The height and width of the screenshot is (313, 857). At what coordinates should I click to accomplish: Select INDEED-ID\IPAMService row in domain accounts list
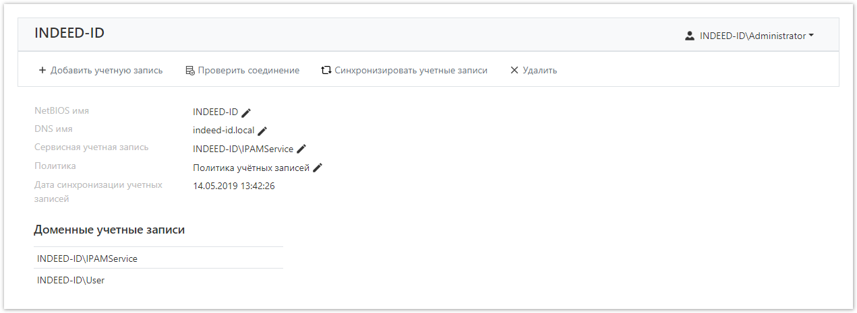pyautogui.click(x=88, y=258)
